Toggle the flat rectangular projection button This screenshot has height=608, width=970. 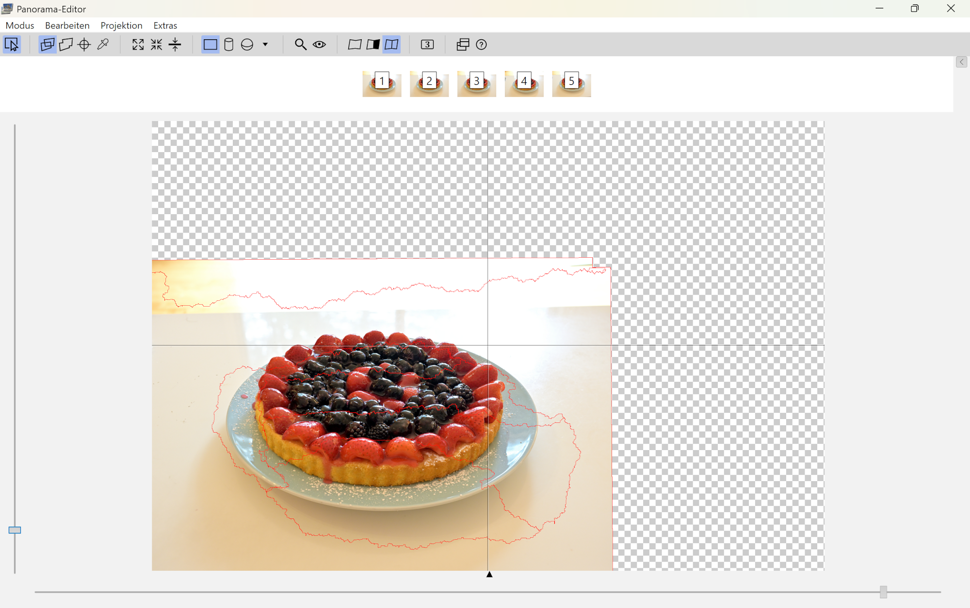[210, 45]
